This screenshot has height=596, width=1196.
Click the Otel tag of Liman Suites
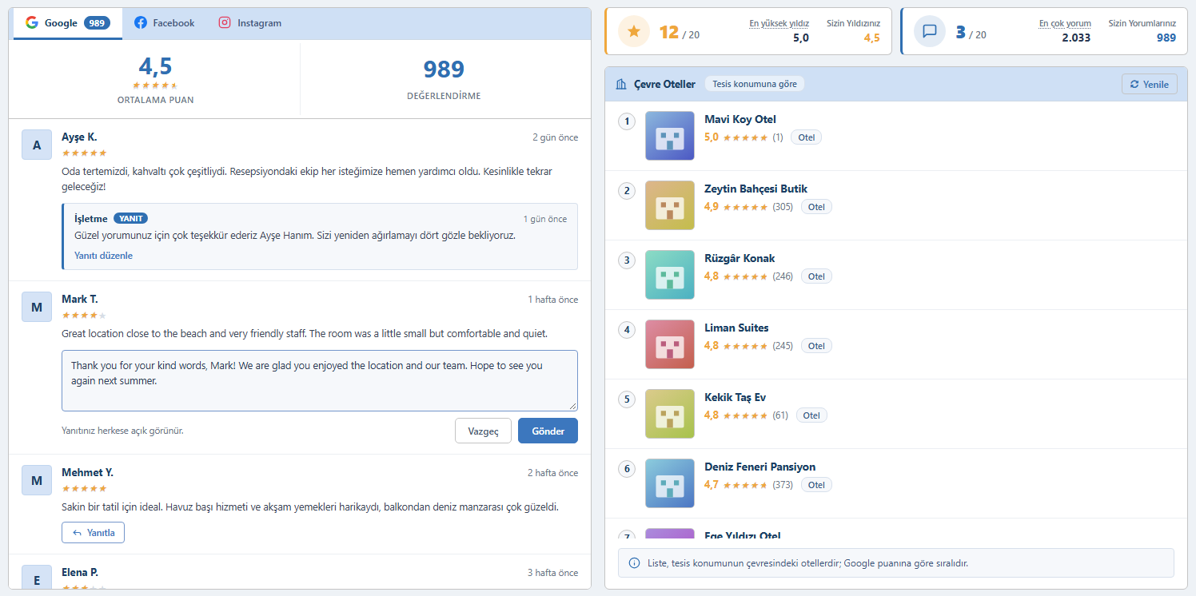click(816, 346)
